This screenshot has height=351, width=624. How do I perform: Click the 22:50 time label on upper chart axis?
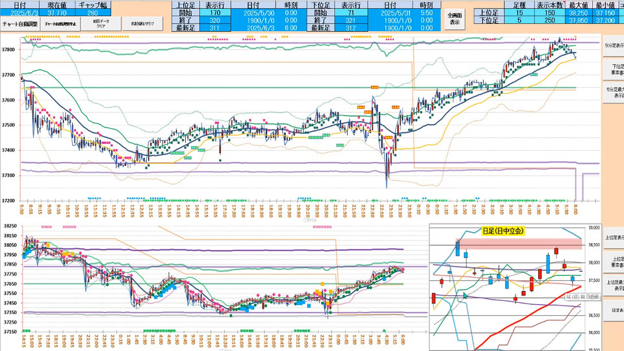(382, 210)
